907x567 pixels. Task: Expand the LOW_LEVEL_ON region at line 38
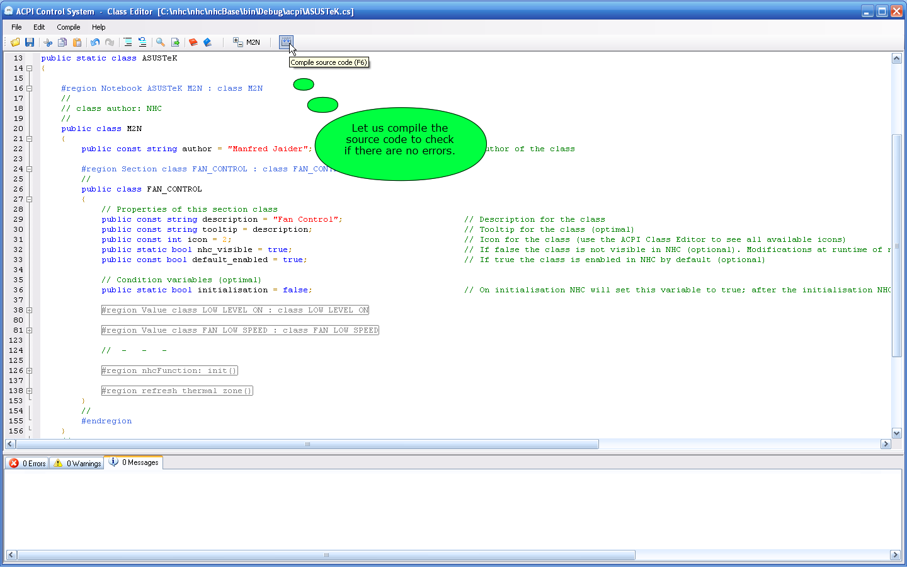29,310
